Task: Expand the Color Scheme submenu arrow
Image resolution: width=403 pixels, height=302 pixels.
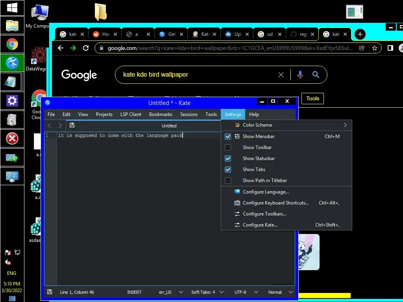Action: [x=345, y=125]
